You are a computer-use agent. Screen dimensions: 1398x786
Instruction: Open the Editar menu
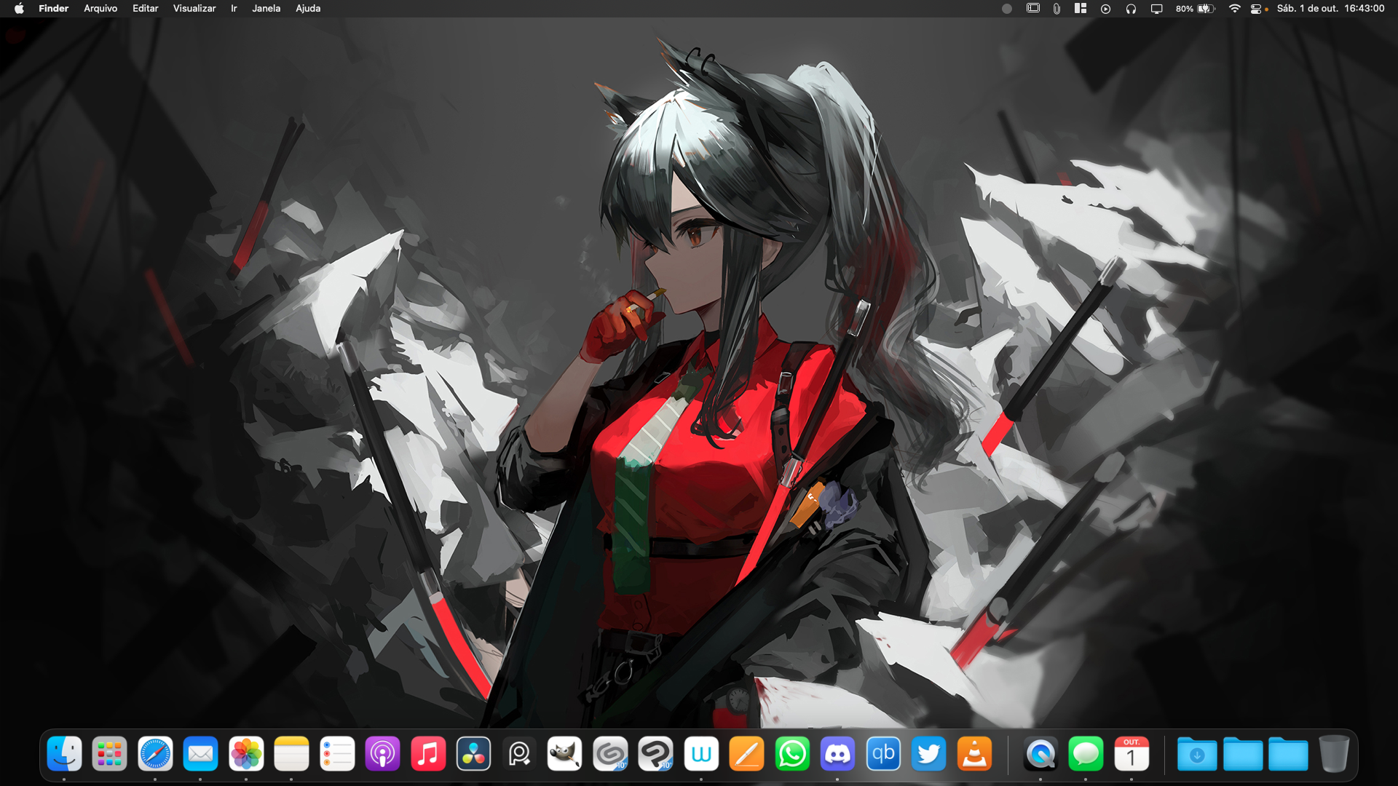(145, 9)
